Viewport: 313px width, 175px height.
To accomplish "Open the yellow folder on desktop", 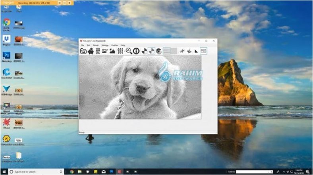I will point(19,157).
